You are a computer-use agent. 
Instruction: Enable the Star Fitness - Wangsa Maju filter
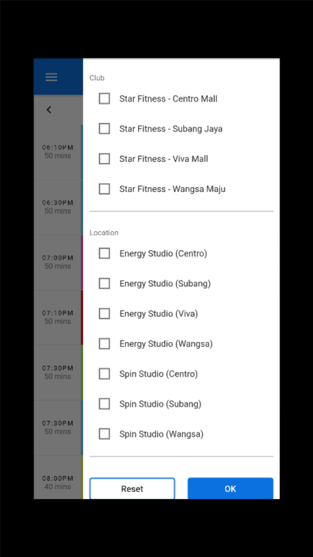click(x=104, y=189)
